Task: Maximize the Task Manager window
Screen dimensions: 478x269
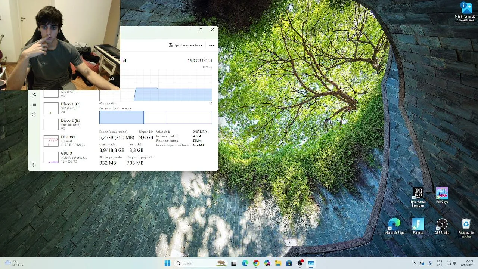Action: (x=201, y=30)
